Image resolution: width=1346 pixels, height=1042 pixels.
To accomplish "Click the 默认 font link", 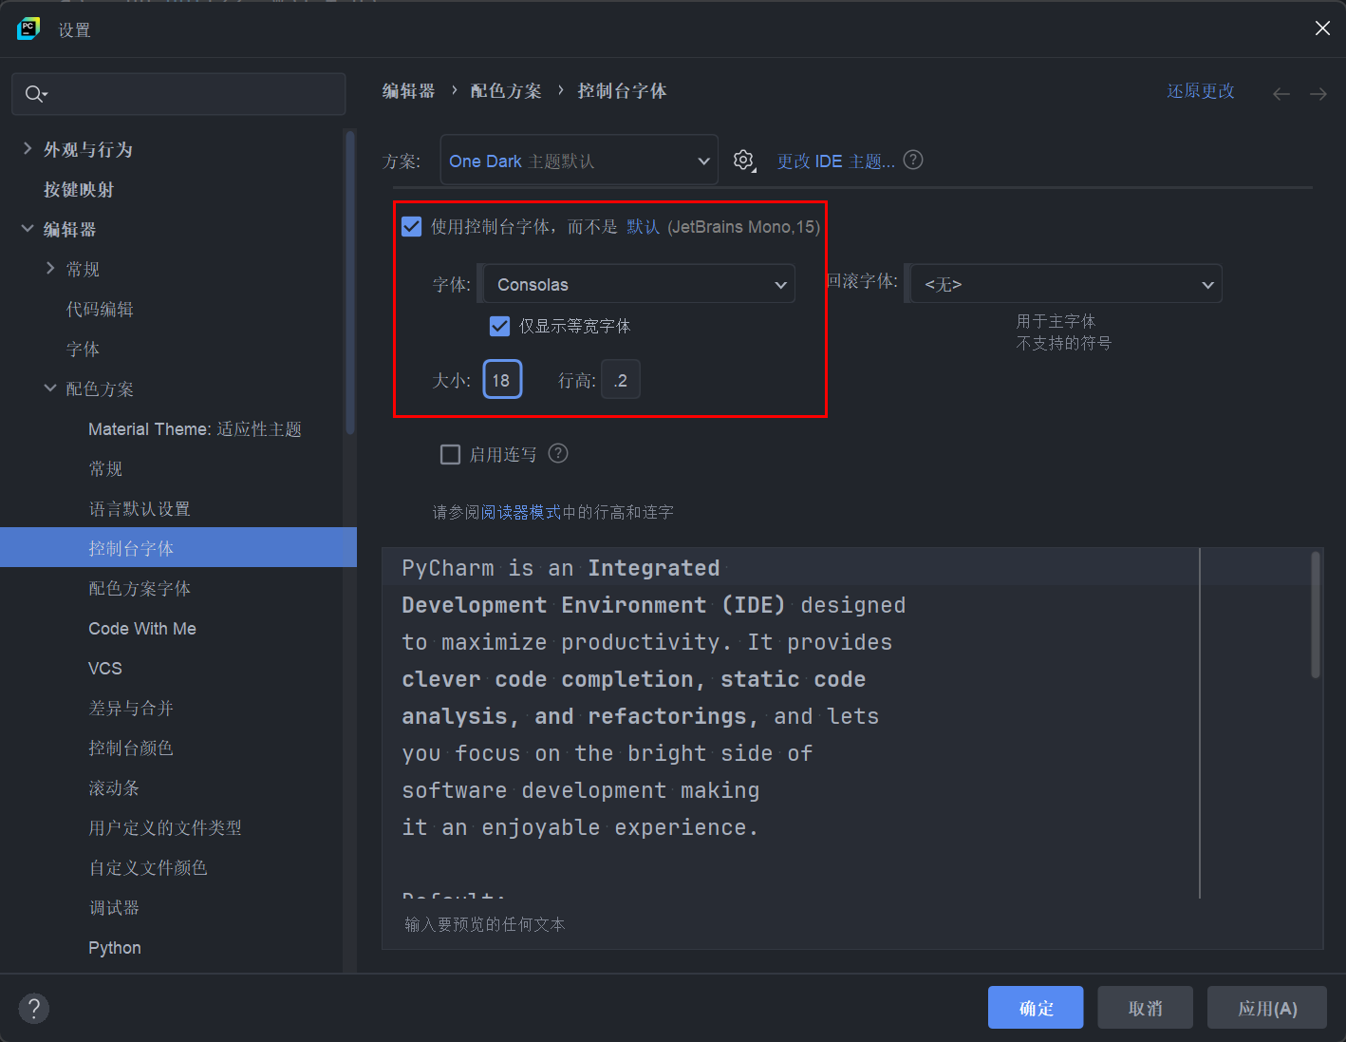I will pyautogui.click(x=643, y=226).
